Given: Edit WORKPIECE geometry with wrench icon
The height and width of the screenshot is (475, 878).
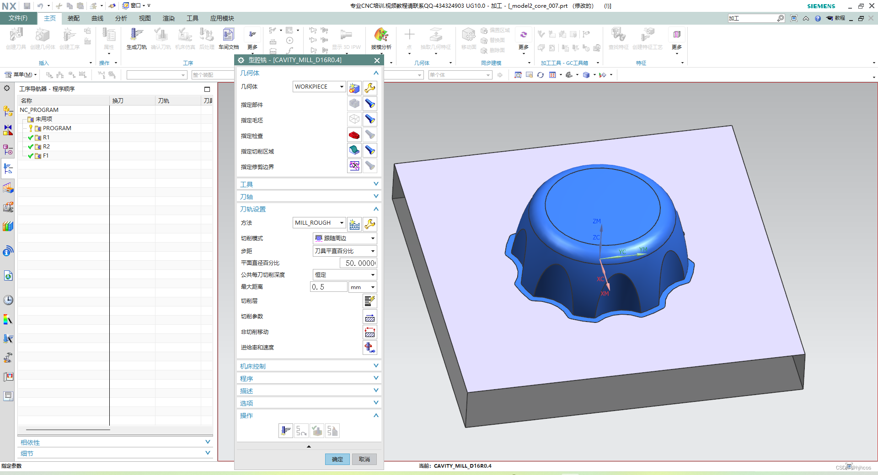Looking at the screenshot, I should [x=370, y=88].
